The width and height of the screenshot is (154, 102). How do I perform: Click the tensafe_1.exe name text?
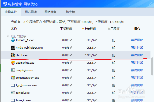point(25,40)
